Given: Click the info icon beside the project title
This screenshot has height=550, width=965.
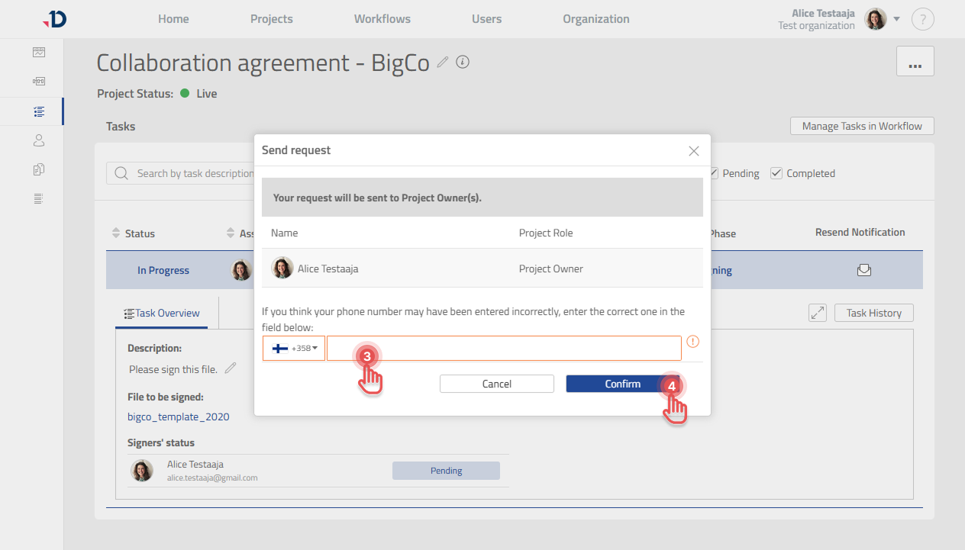Looking at the screenshot, I should pos(463,63).
